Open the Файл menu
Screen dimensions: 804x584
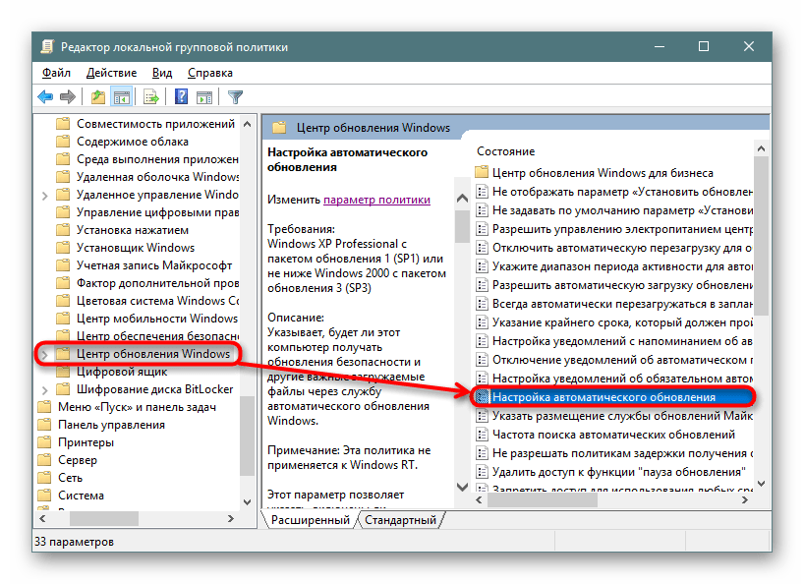[56, 73]
